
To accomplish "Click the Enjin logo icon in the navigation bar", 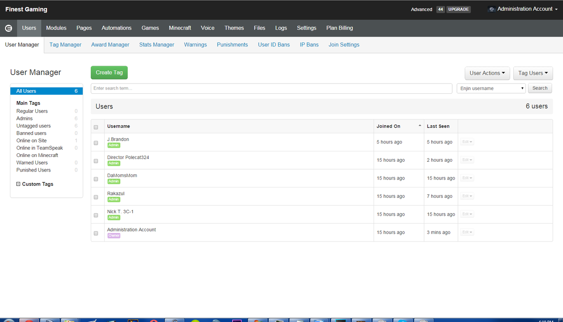I will (x=8, y=28).
